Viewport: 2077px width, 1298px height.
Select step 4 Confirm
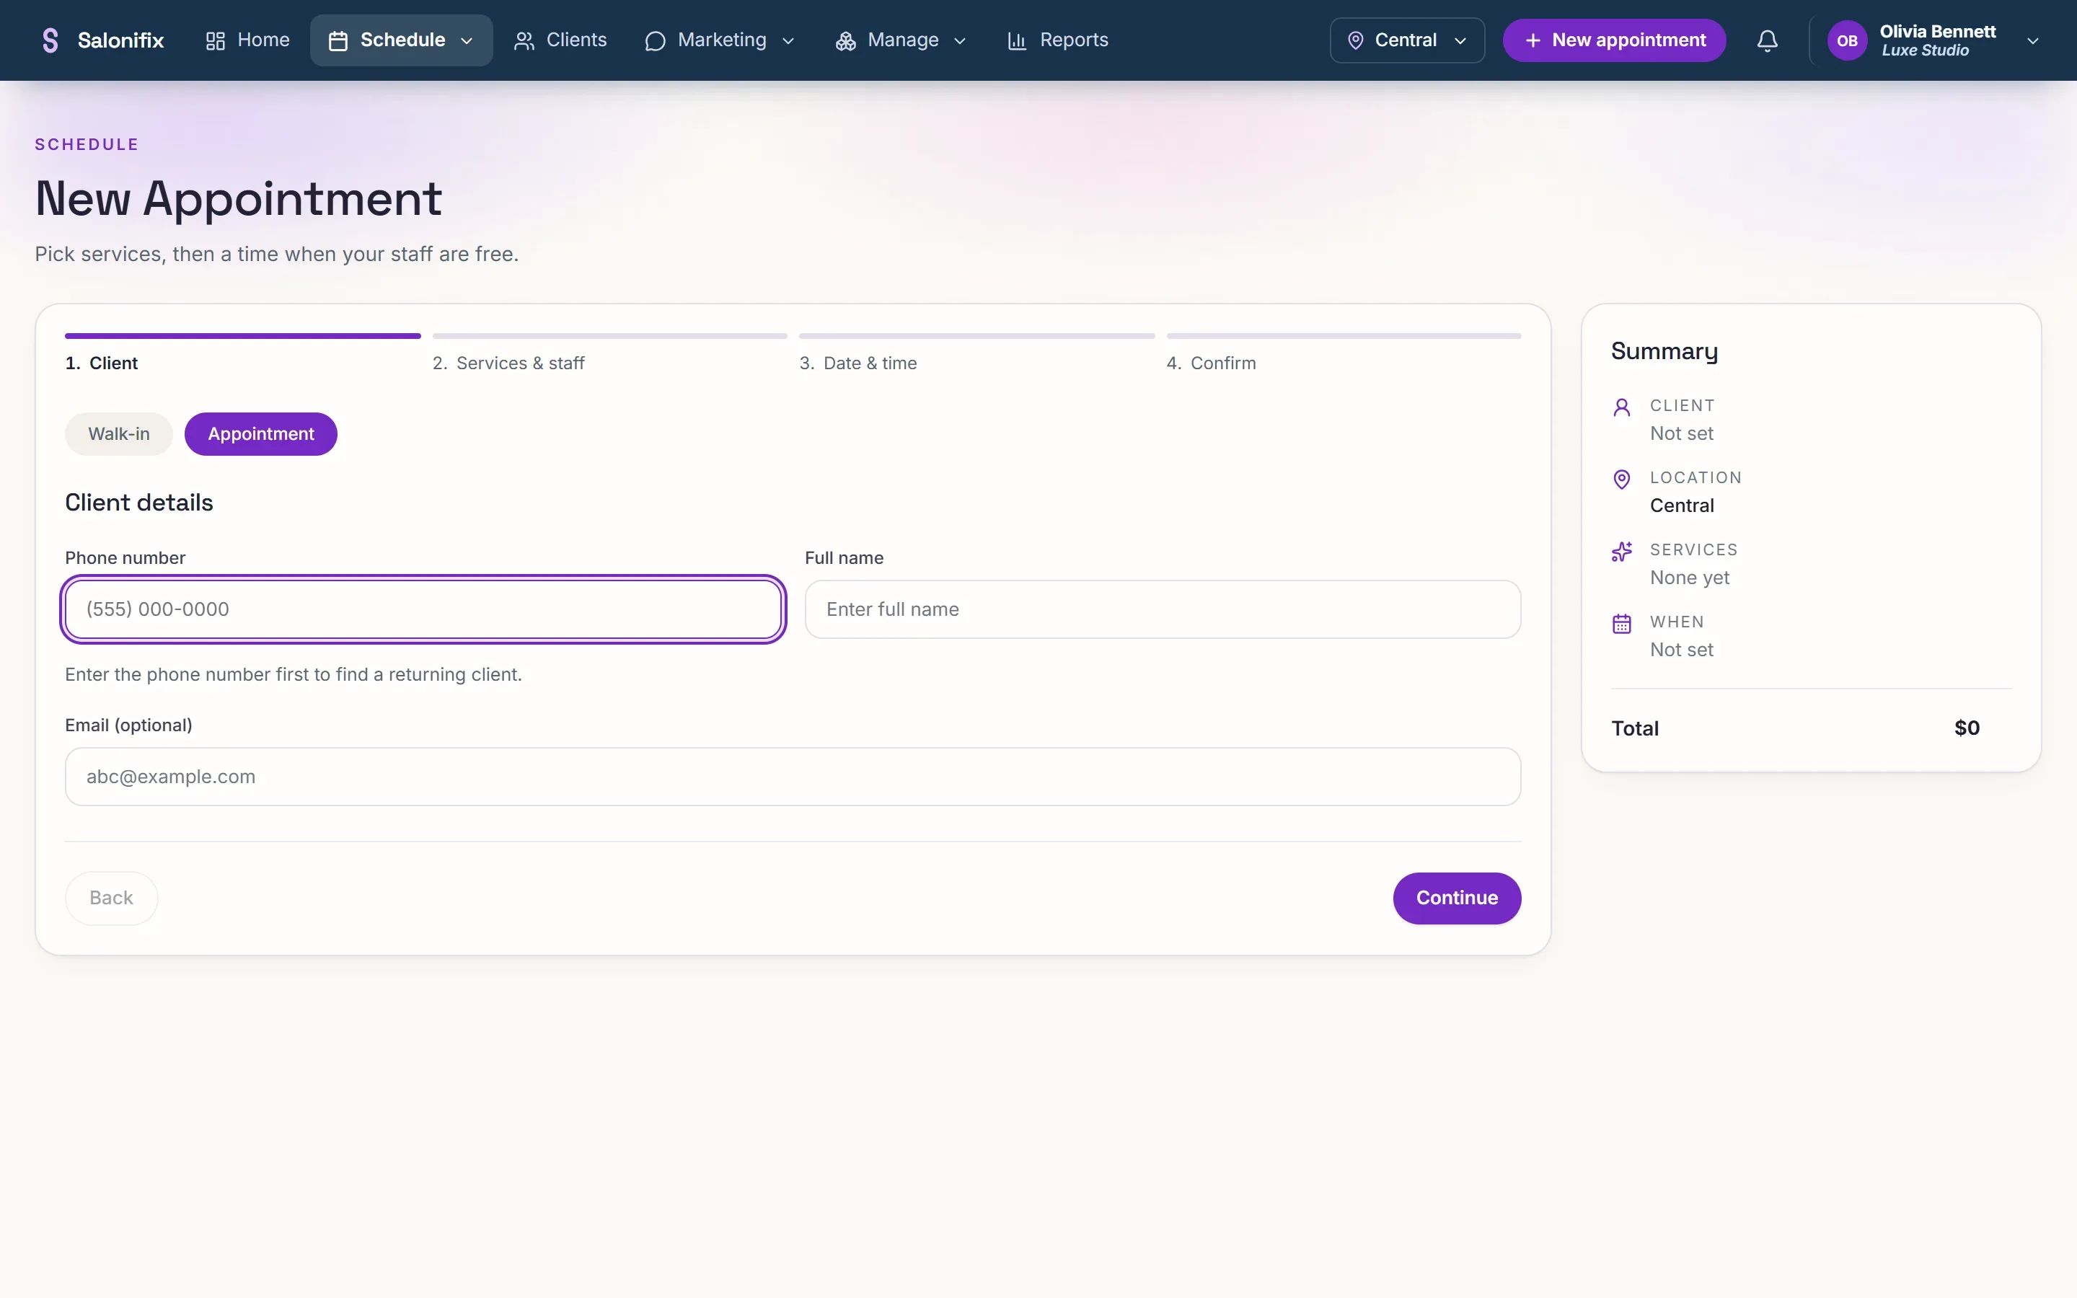pos(1211,363)
